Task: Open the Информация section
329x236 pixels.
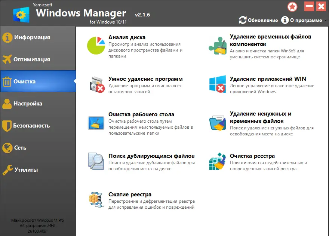Action: [x=38, y=37]
